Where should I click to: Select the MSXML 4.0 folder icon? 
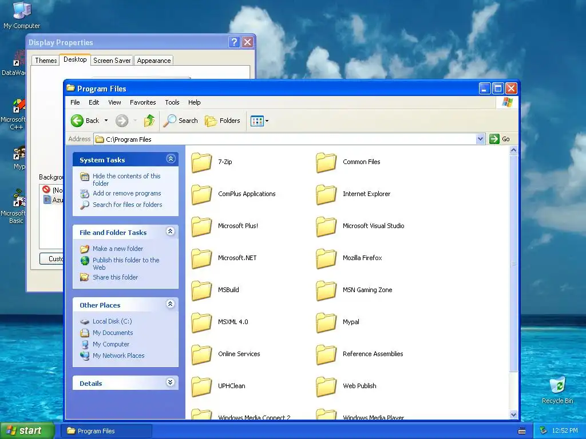tap(202, 322)
